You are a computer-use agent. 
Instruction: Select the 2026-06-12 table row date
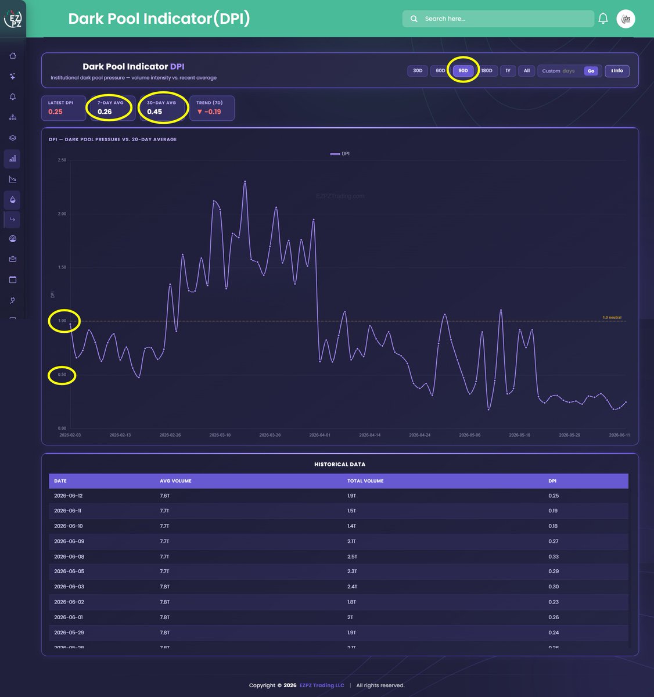click(x=69, y=495)
